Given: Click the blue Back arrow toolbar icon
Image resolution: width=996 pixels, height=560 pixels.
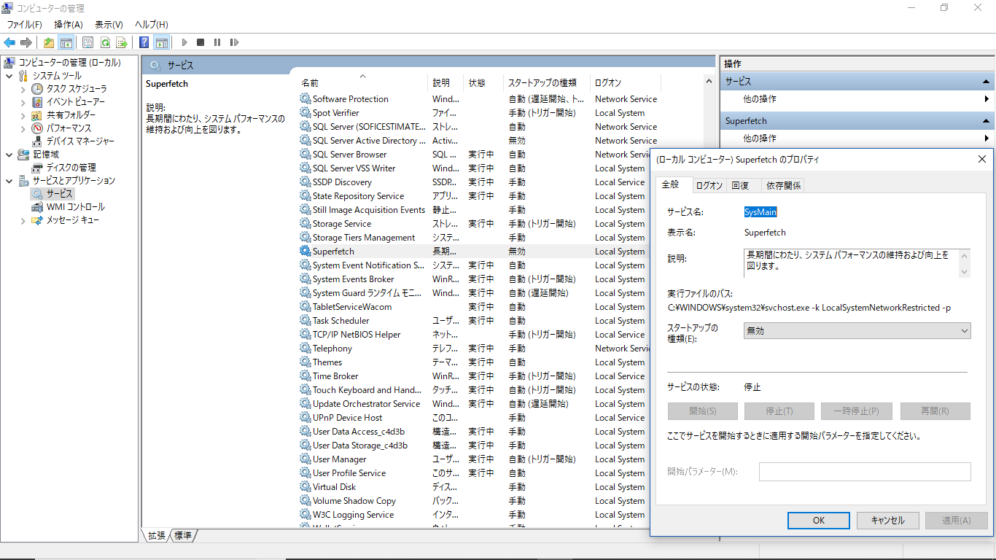Looking at the screenshot, I should 9,42.
